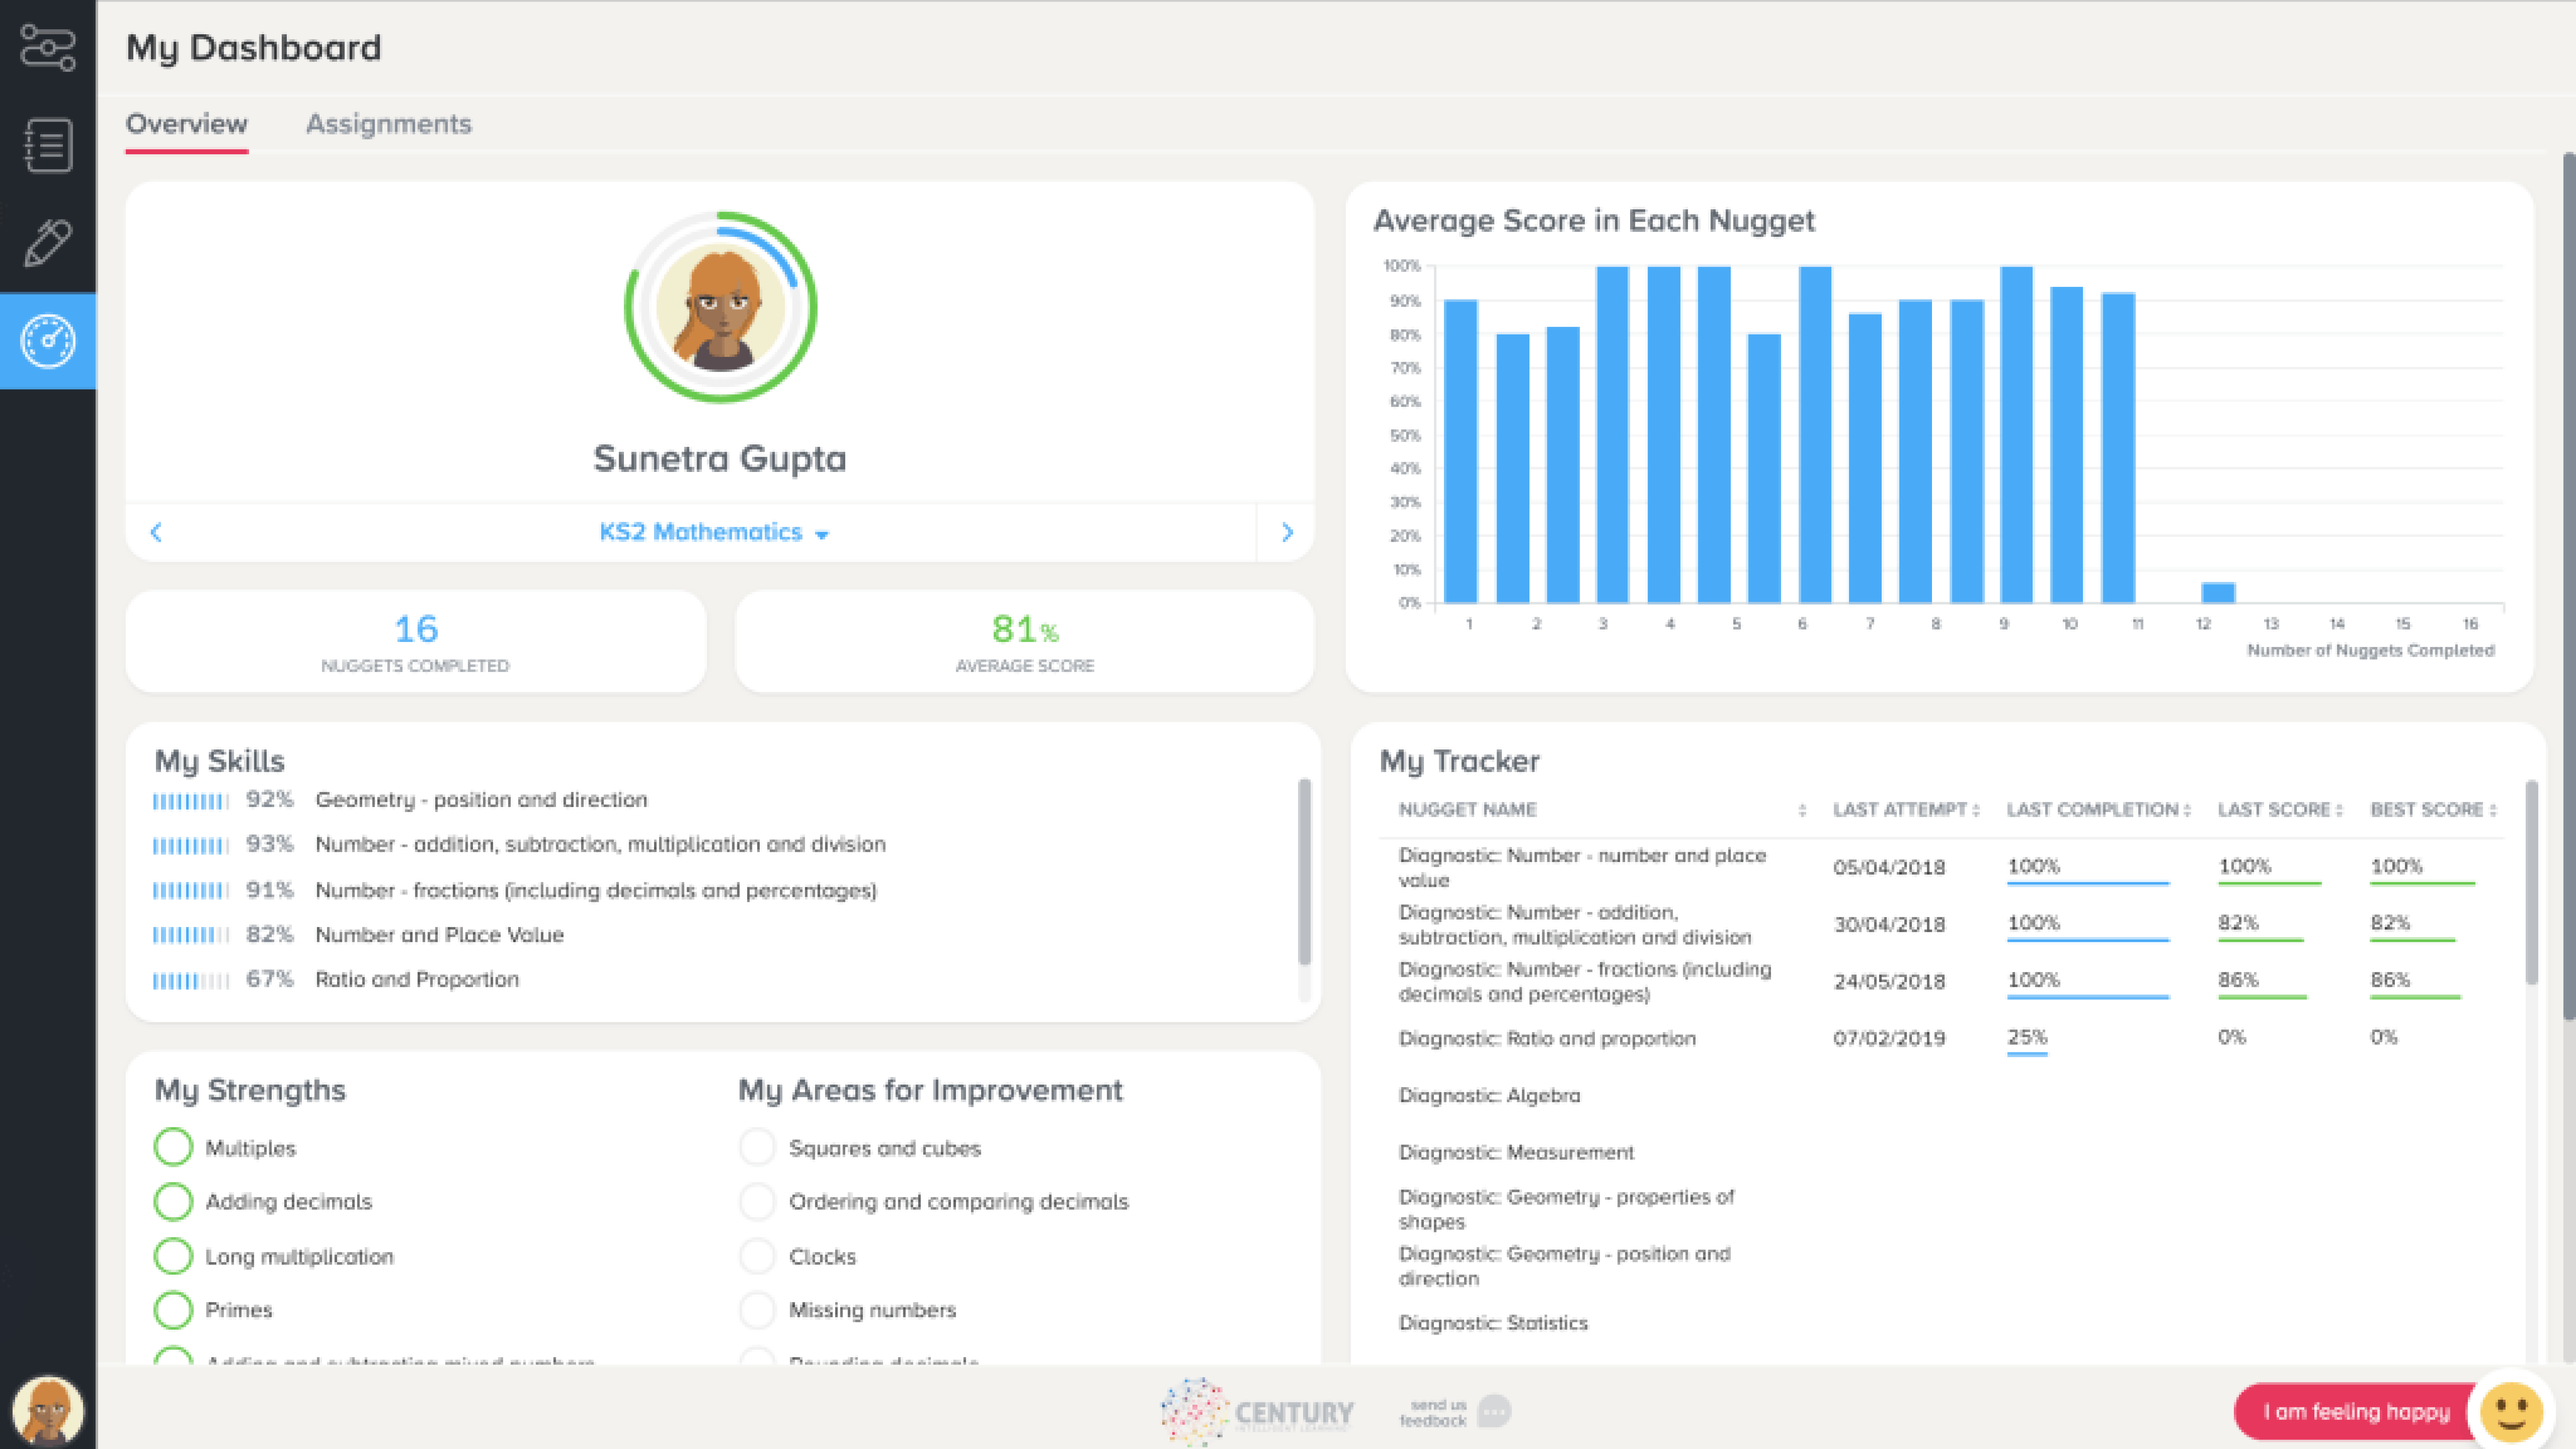Viewport: 2576px width, 1449px height.
Task: Click the main page vertical scrollbar
Action: [x=2569, y=586]
